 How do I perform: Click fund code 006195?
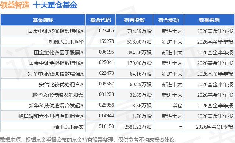(x=106, y=52)
